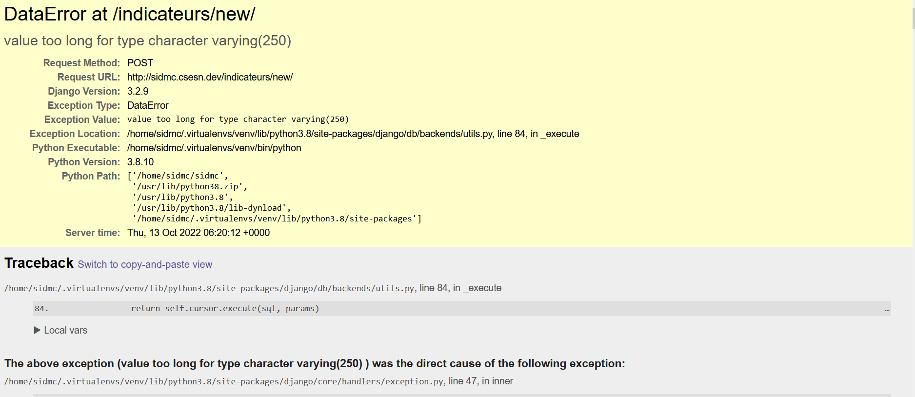915x397 pixels.
Task: Click the Django Version value 3.2.9
Action: (x=138, y=91)
